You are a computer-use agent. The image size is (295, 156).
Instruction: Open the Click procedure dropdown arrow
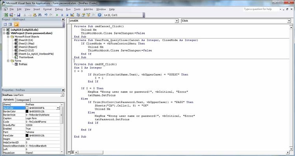click(x=289, y=21)
